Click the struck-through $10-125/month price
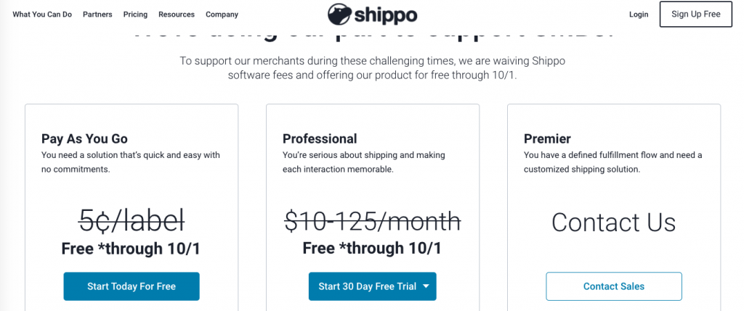 tap(373, 221)
